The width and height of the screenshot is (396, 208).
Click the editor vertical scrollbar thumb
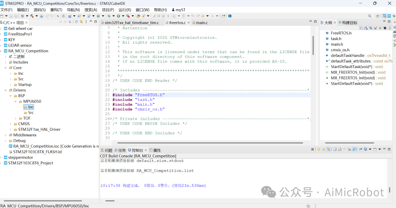[x=313, y=45]
